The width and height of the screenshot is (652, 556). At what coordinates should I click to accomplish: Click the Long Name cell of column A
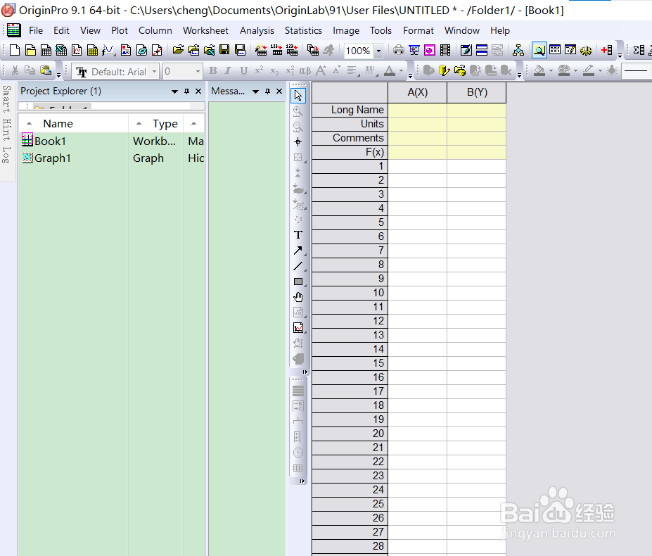pyautogui.click(x=418, y=110)
